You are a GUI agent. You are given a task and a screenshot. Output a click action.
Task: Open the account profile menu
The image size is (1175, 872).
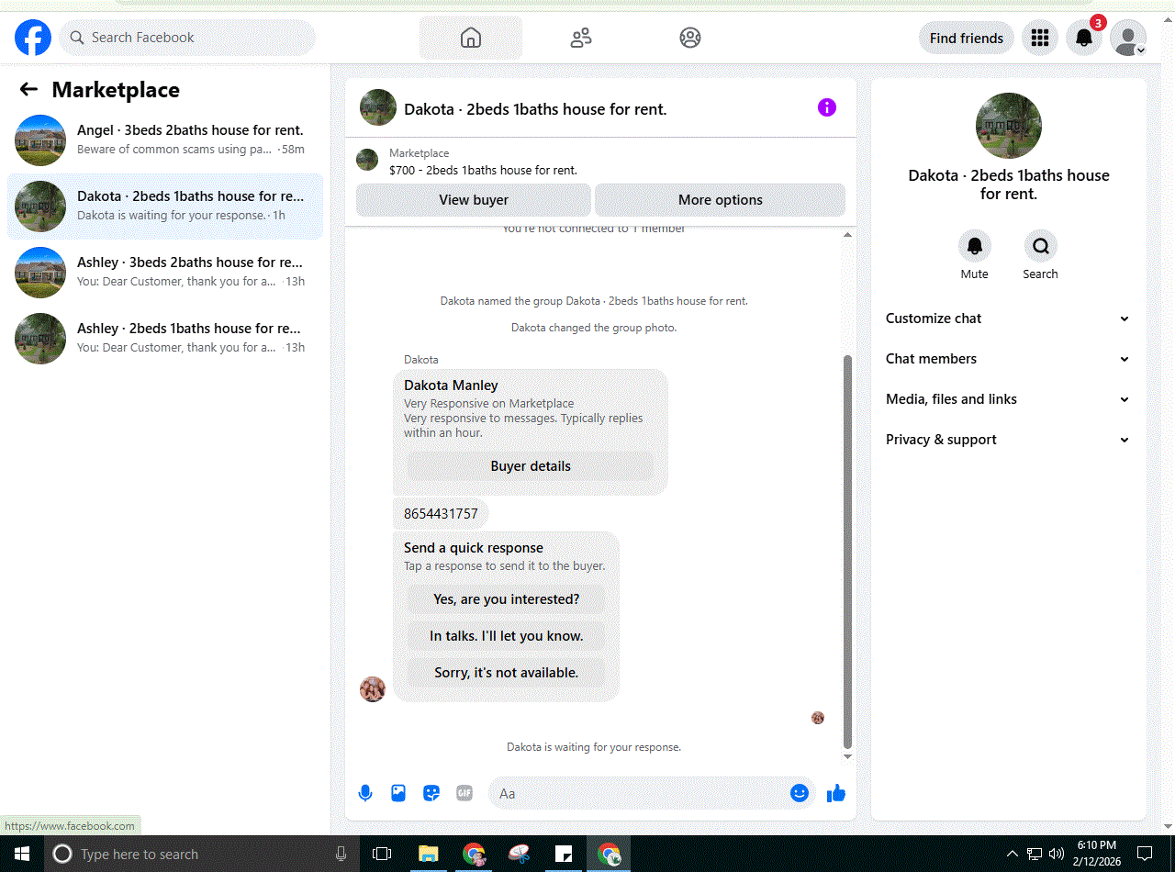pos(1128,38)
